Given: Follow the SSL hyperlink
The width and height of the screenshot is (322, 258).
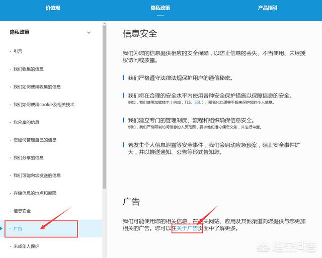Looking at the screenshot, I should point(197,102).
